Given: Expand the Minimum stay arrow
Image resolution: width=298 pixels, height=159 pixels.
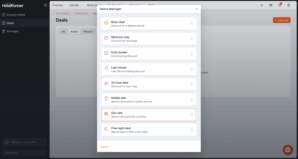Looking at the screenshot, I should (192, 39).
